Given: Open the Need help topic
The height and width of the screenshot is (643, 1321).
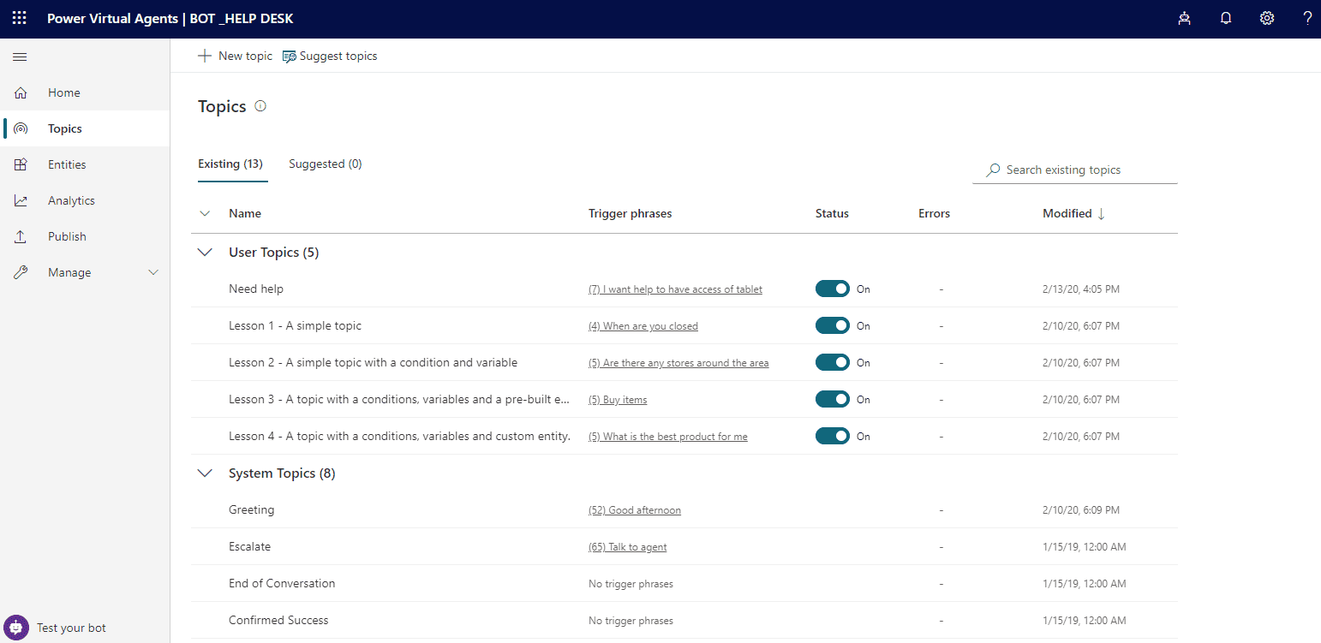Looking at the screenshot, I should coord(256,289).
